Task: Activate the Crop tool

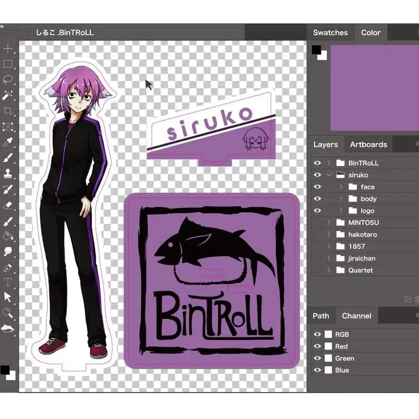Action: [8, 111]
